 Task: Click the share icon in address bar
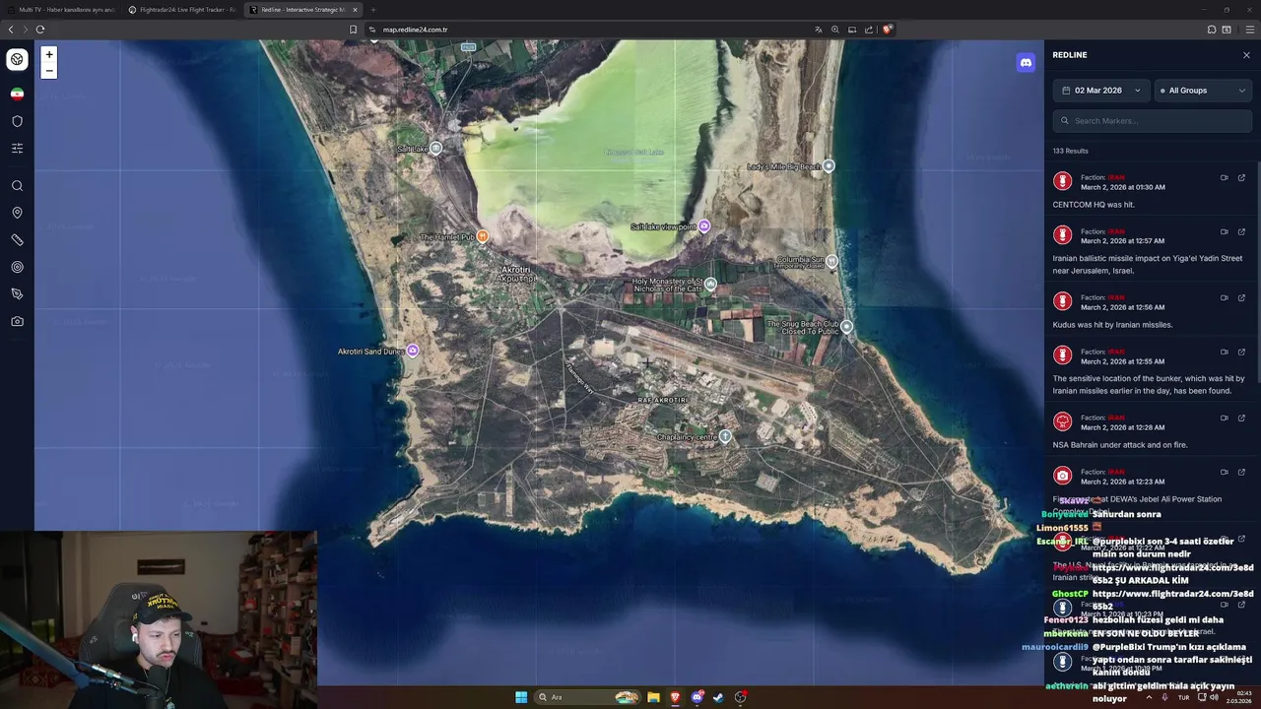point(869,30)
